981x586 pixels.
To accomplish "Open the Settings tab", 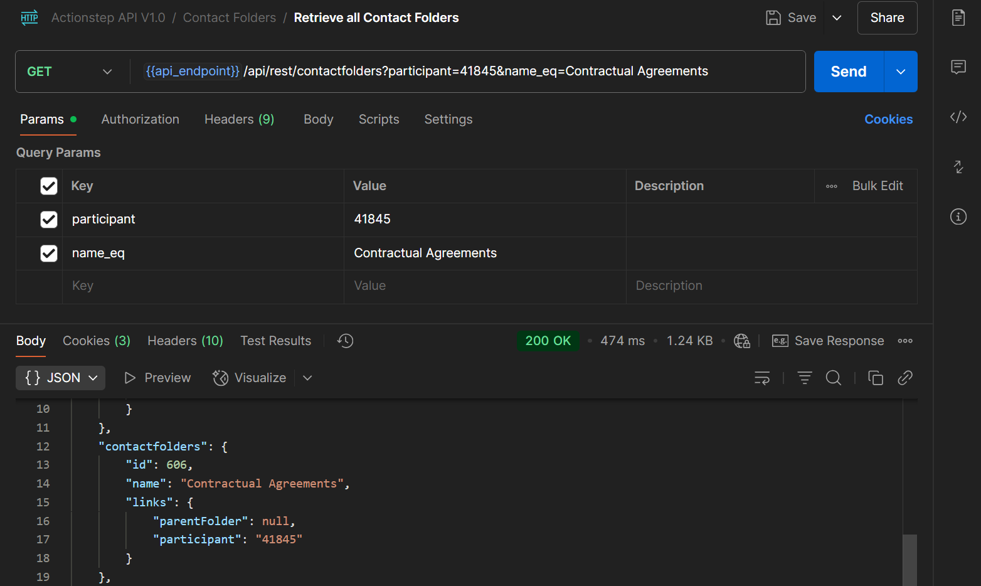I will pyautogui.click(x=448, y=119).
